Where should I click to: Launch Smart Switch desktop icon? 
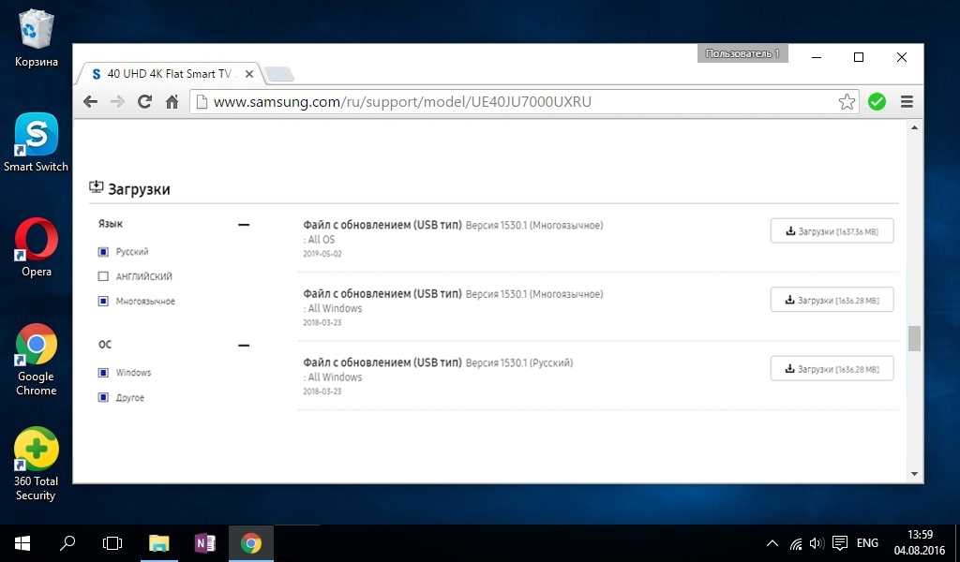click(37, 142)
